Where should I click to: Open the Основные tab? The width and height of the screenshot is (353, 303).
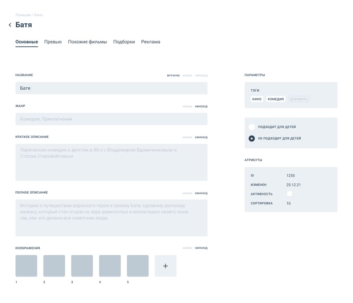26,42
